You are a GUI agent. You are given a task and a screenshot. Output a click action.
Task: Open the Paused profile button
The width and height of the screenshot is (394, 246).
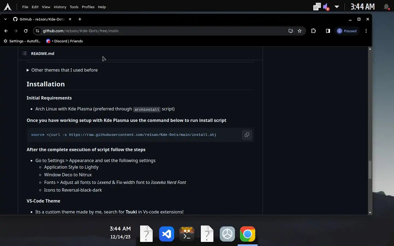click(x=347, y=31)
